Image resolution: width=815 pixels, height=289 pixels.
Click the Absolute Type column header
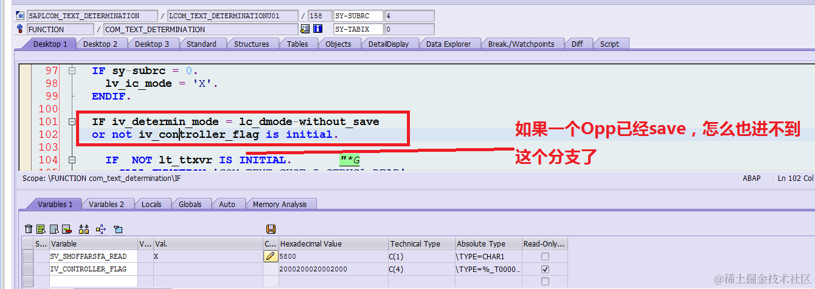click(x=488, y=243)
